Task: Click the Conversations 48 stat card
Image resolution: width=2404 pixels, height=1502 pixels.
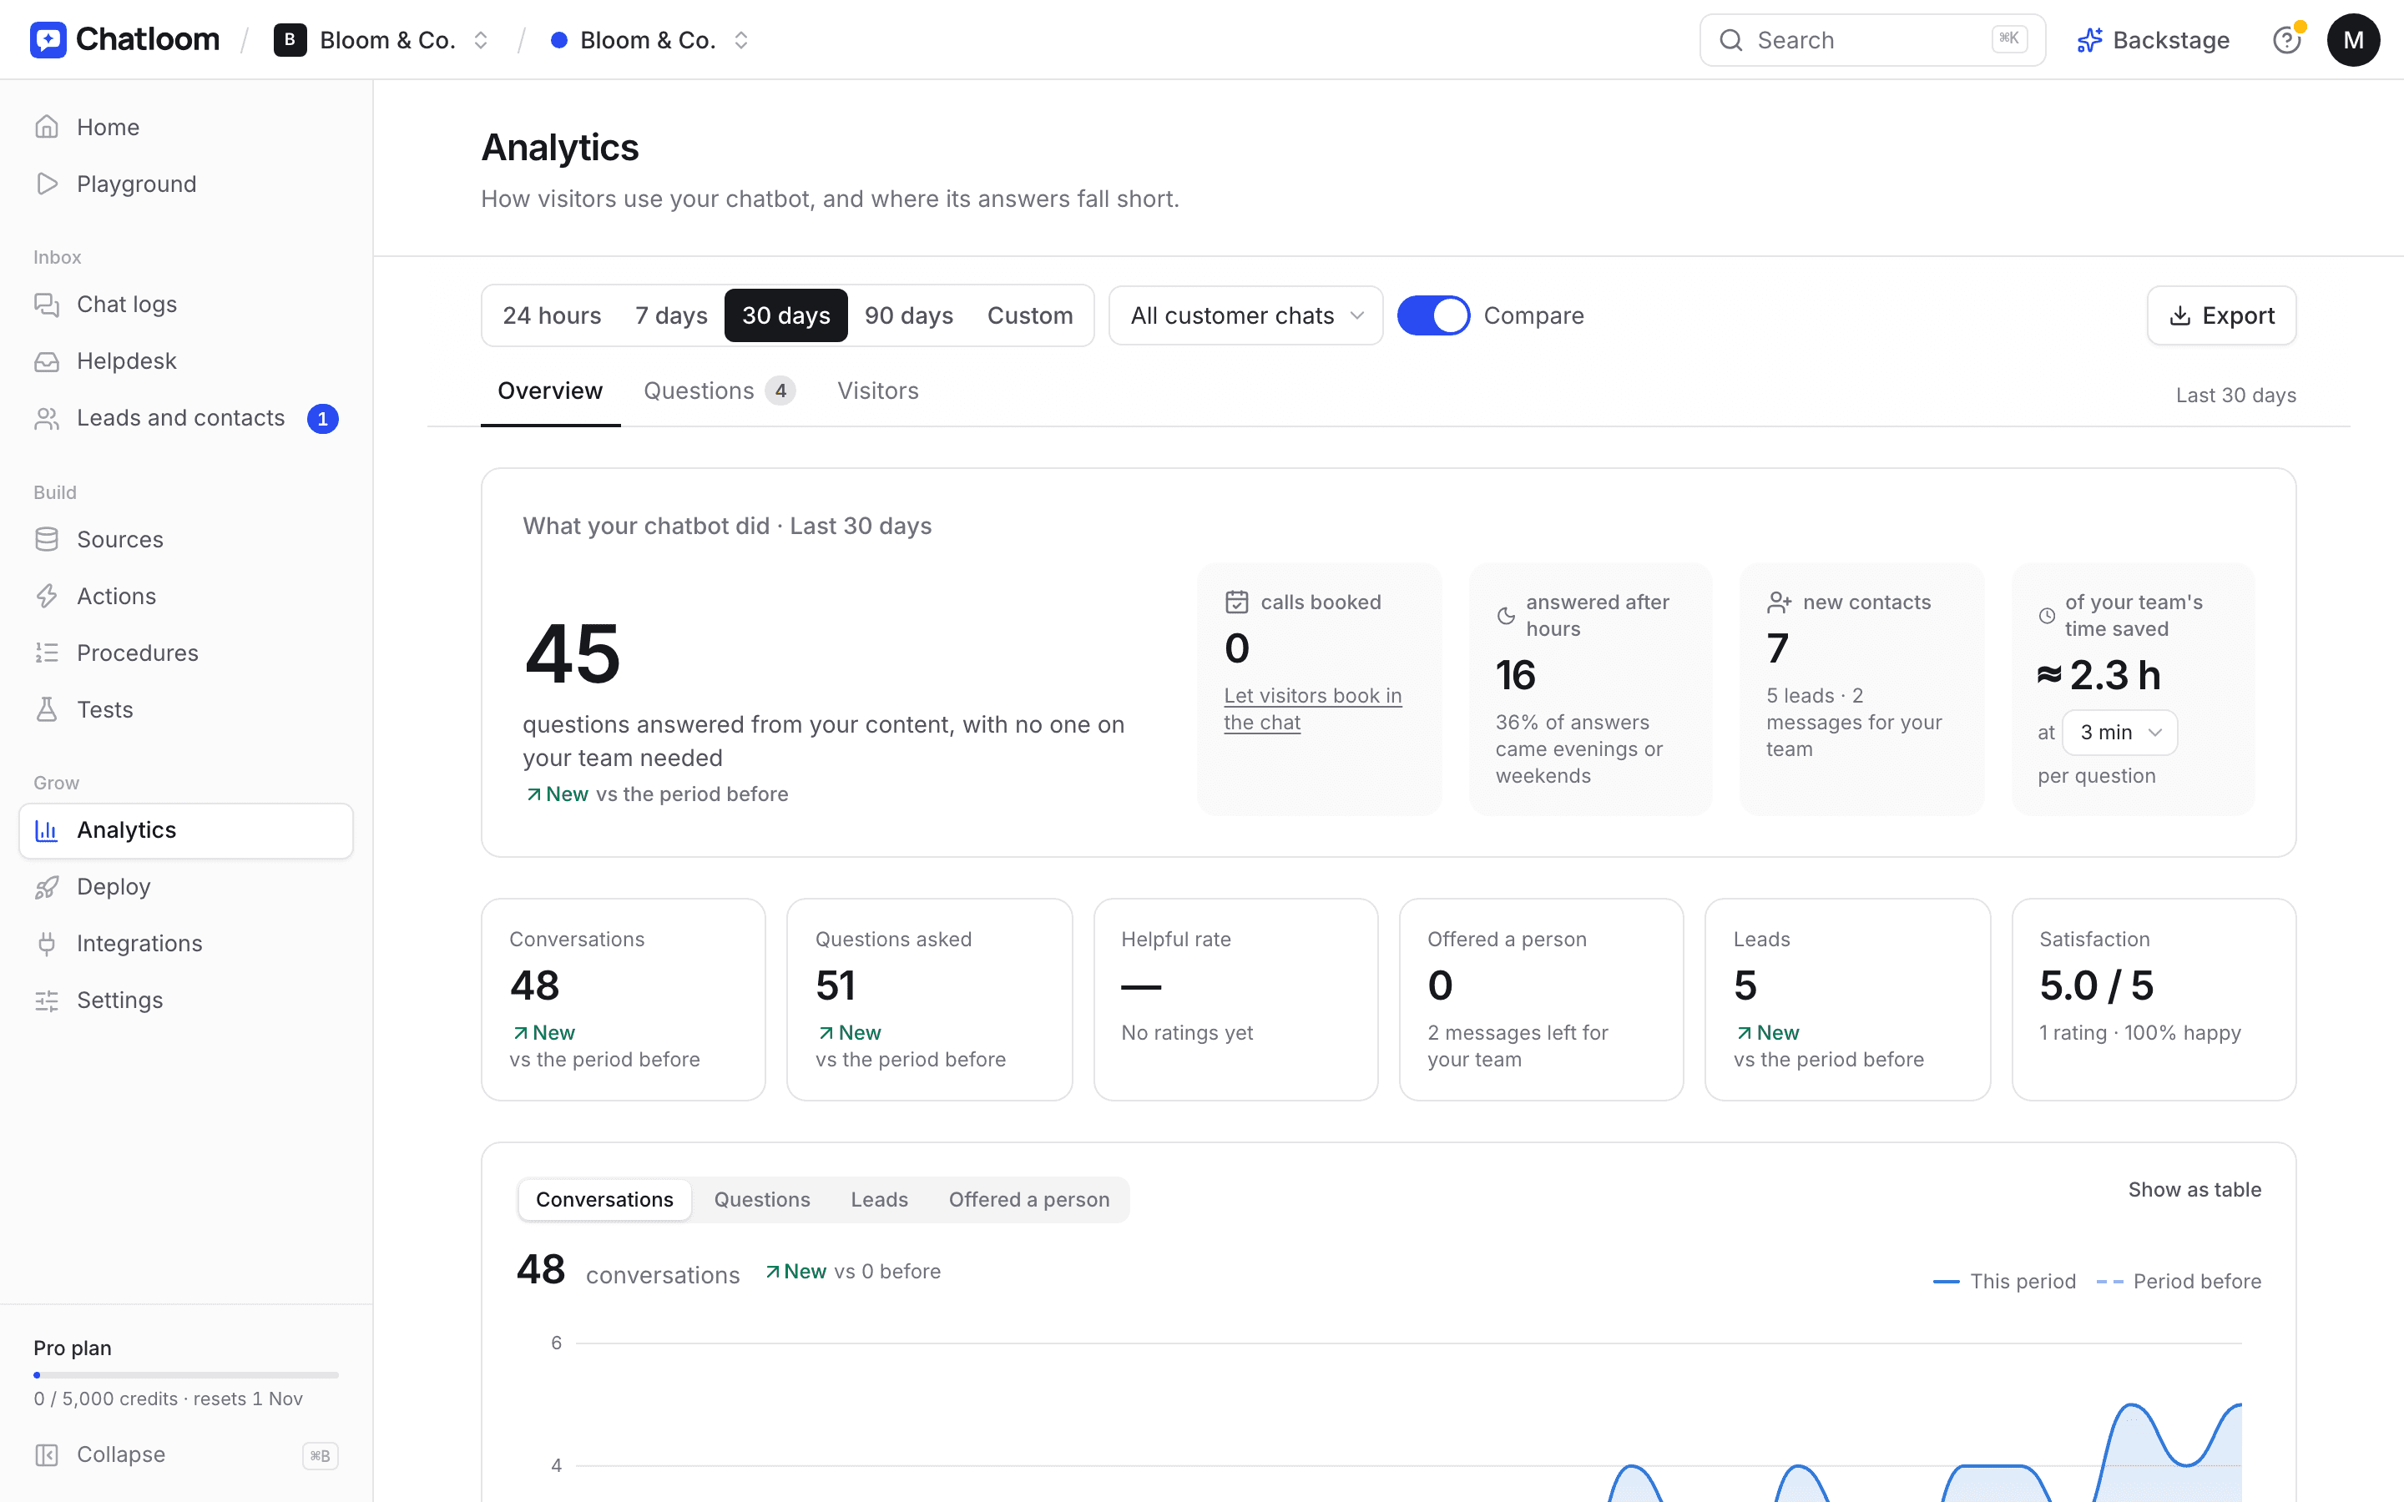Action: coord(623,1000)
